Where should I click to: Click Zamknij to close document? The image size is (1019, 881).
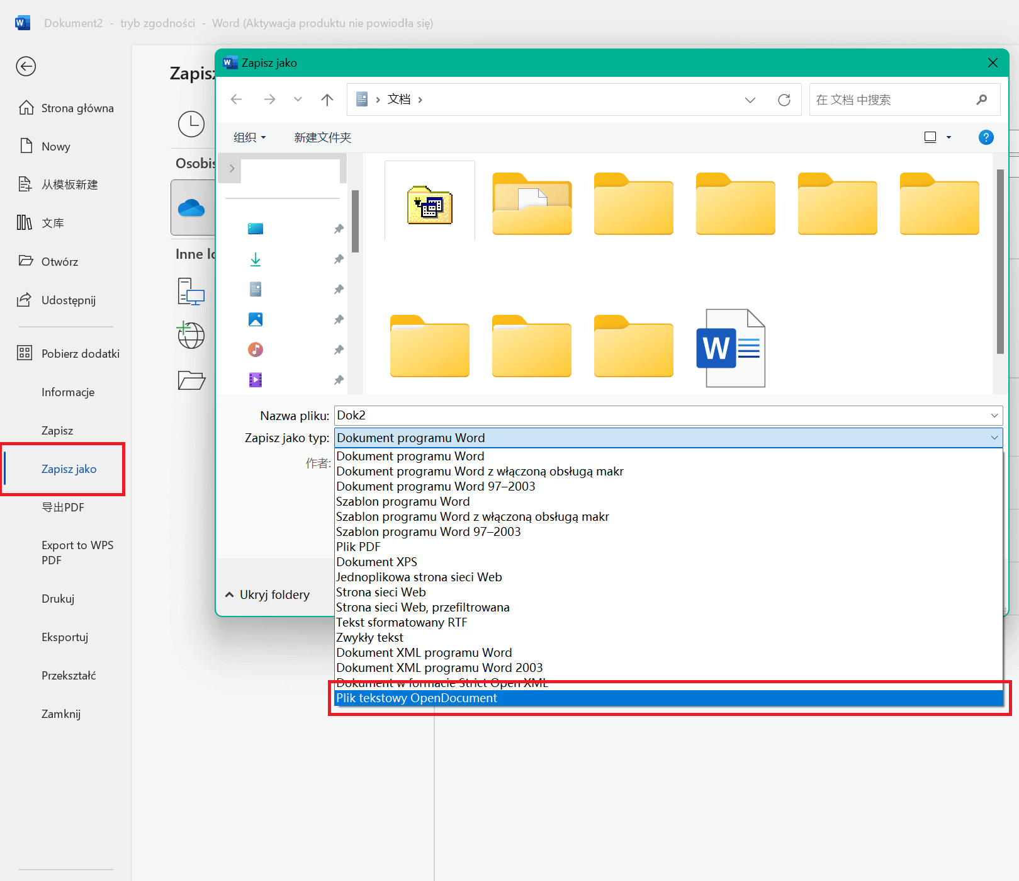pos(61,714)
